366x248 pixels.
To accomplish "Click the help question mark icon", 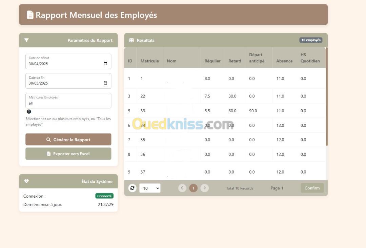I will [x=29, y=112].
